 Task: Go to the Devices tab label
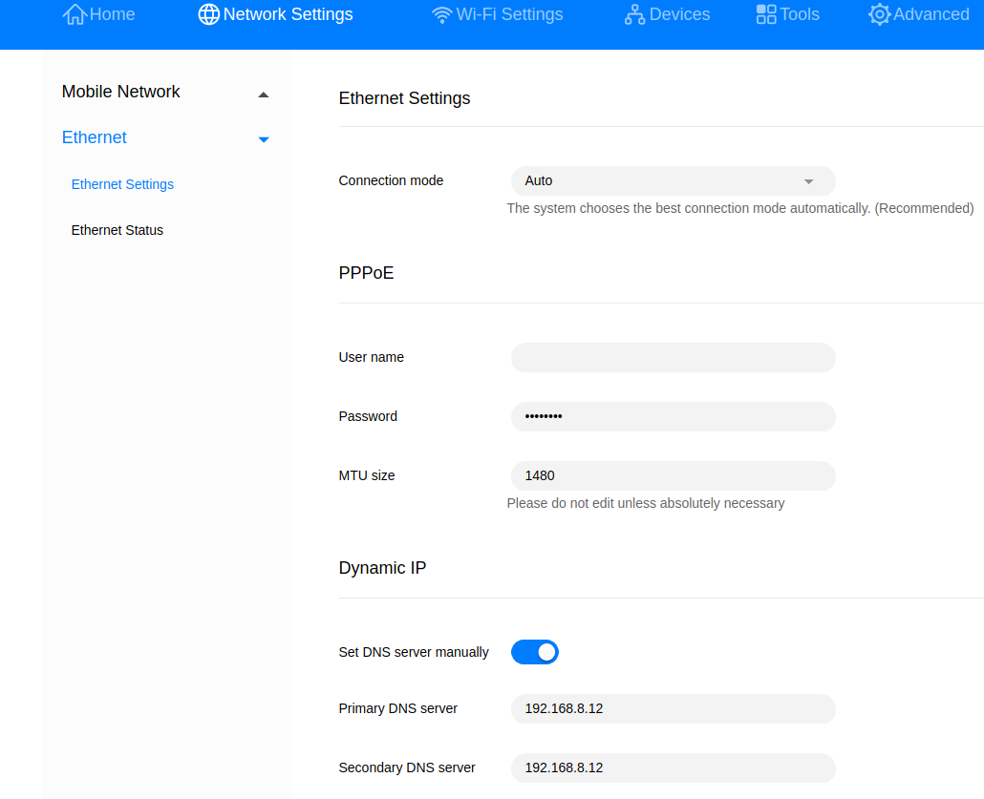coord(679,14)
